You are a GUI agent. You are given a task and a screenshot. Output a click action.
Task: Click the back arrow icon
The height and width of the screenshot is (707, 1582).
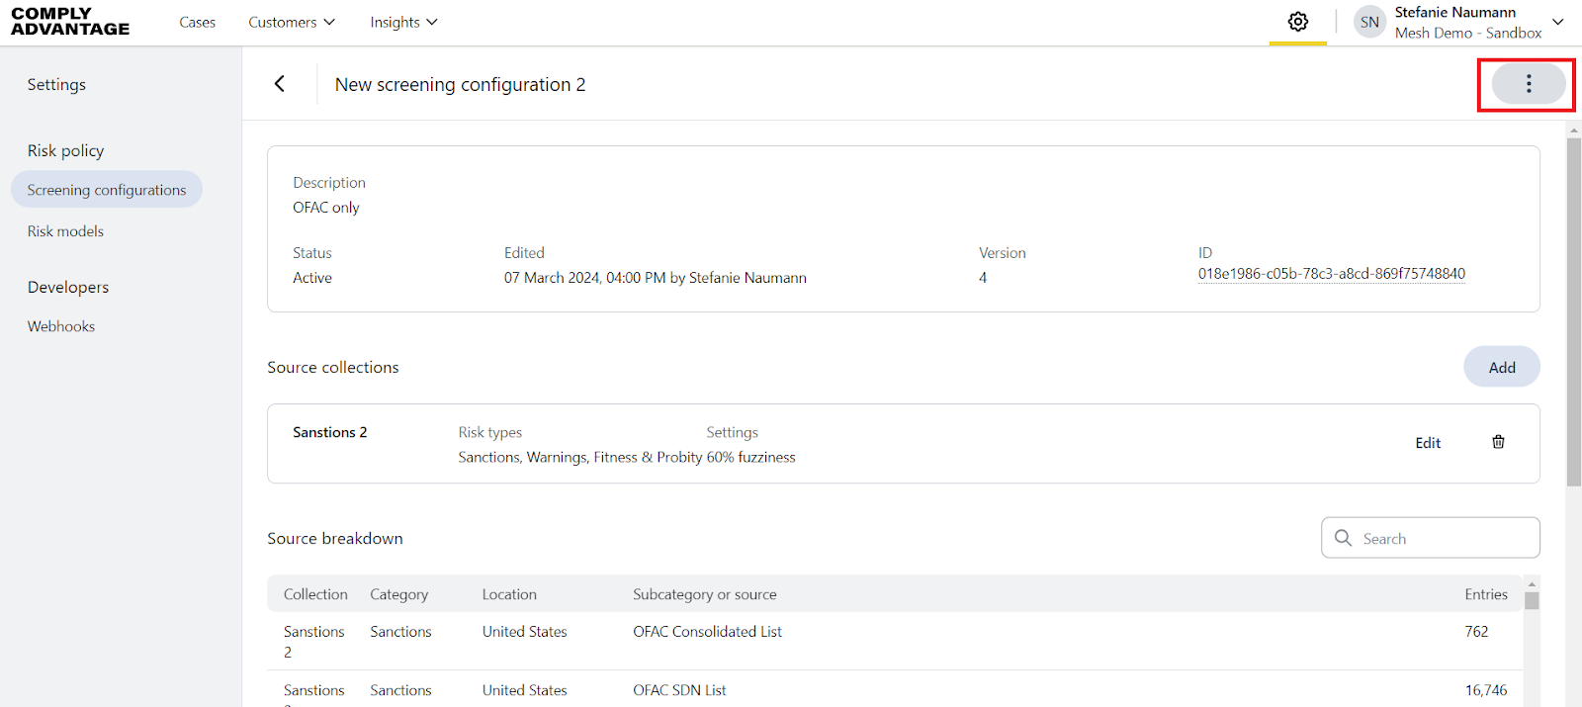point(280,84)
